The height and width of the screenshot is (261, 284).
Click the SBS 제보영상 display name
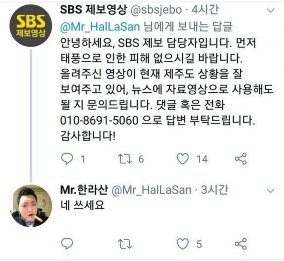[93, 10]
